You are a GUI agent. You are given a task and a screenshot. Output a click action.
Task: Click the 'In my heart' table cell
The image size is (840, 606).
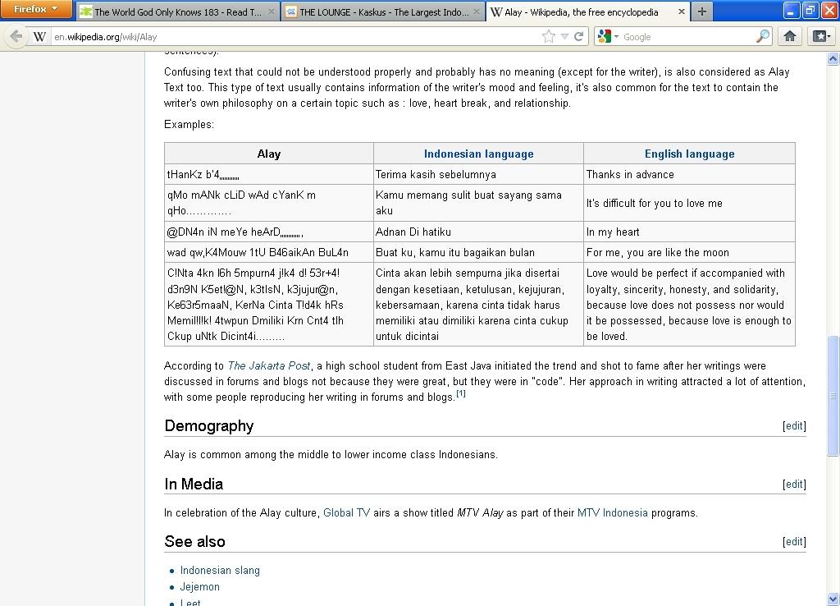coord(689,232)
